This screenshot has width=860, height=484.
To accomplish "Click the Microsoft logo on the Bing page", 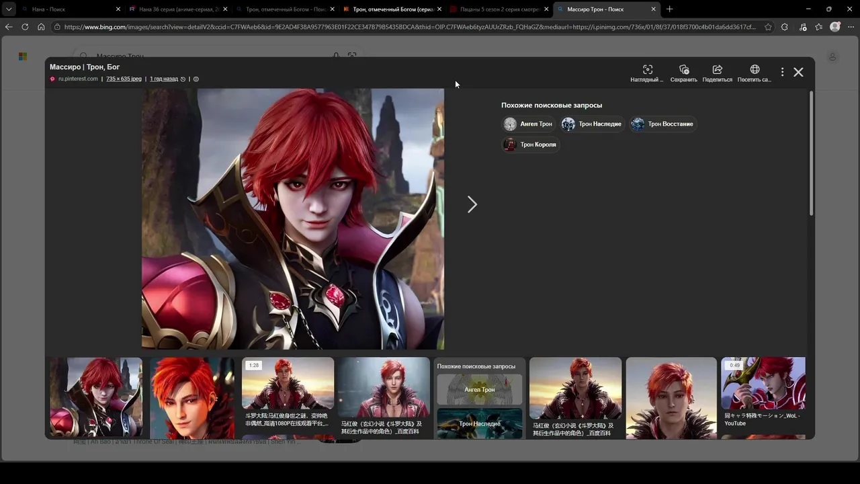I will click(x=22, y=56).
